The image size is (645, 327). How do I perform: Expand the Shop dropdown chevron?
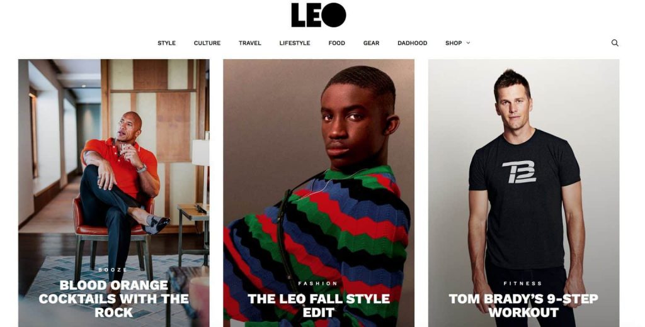(468, 43)
